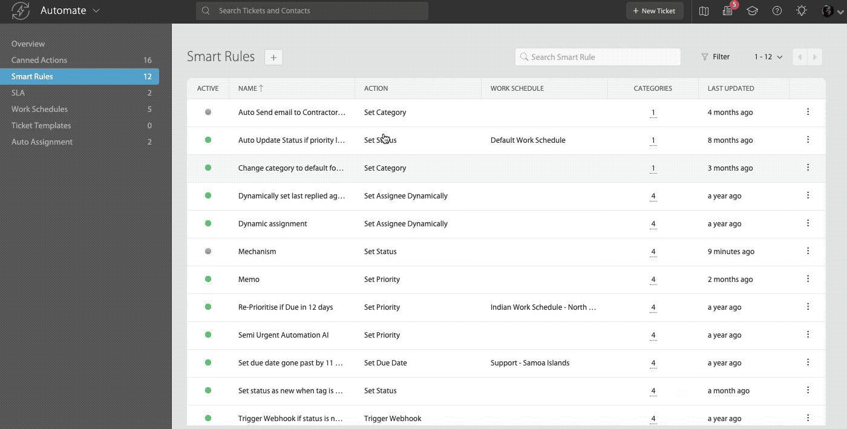847x429 pixels.
Task: Create a New Ticket
Action: tap(655, 11)
